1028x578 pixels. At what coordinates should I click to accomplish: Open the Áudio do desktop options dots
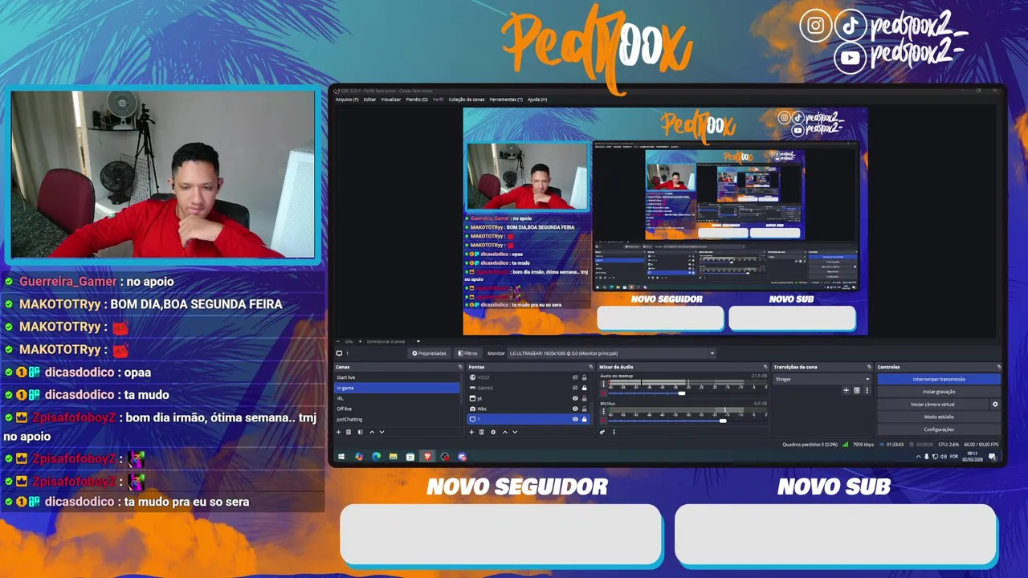pyautogui.click(x=603, y=384)
